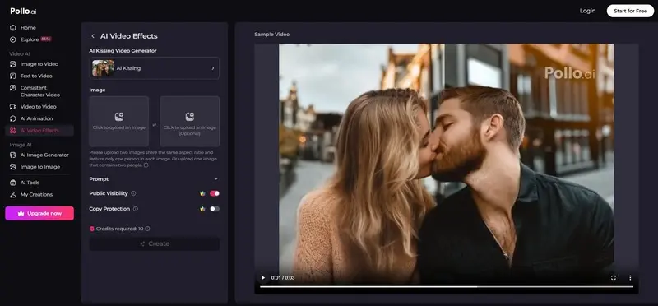
Task: Click the Pollo.ai logo
Action: (x=24, y=12)
